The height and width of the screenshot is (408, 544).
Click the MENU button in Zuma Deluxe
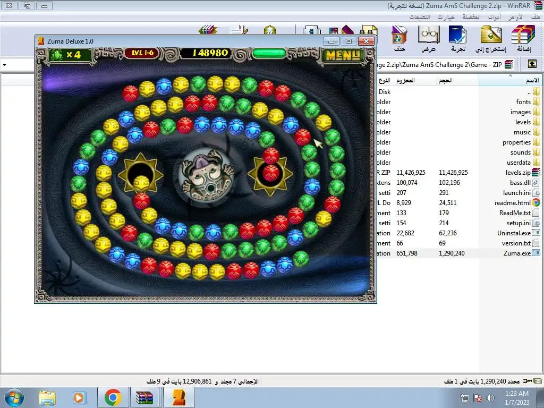[343, 55]
